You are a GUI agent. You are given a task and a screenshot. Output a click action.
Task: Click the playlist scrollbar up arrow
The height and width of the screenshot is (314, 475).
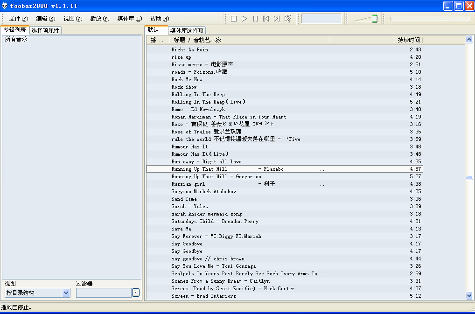[469, 39]
